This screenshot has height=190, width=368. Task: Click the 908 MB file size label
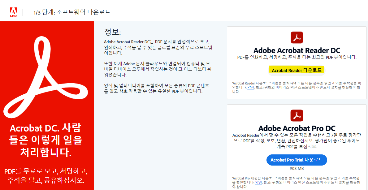297,169
